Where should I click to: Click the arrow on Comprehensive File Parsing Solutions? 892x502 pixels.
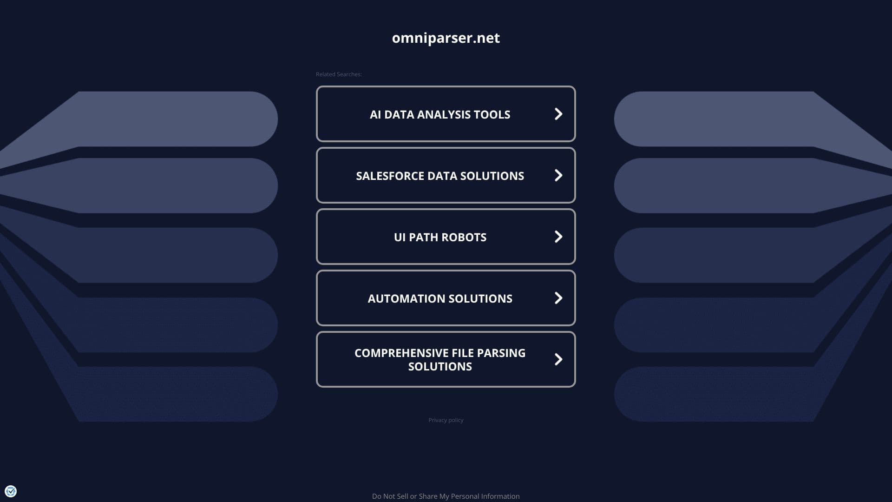(558, 359)
